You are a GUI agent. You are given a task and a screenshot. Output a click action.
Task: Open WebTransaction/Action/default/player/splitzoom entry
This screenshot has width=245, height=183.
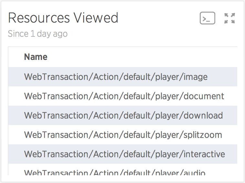123,135
